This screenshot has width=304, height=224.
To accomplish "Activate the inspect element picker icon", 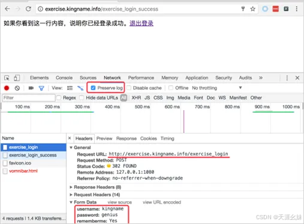I will 7,78.
